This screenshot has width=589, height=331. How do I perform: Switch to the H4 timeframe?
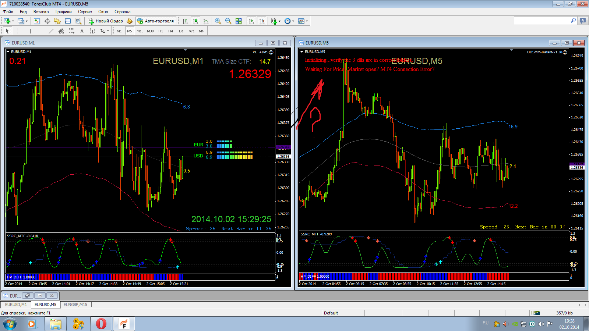click(171, 31)
